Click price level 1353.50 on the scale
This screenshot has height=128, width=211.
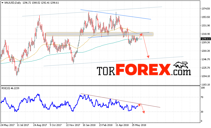click(206, 17)
